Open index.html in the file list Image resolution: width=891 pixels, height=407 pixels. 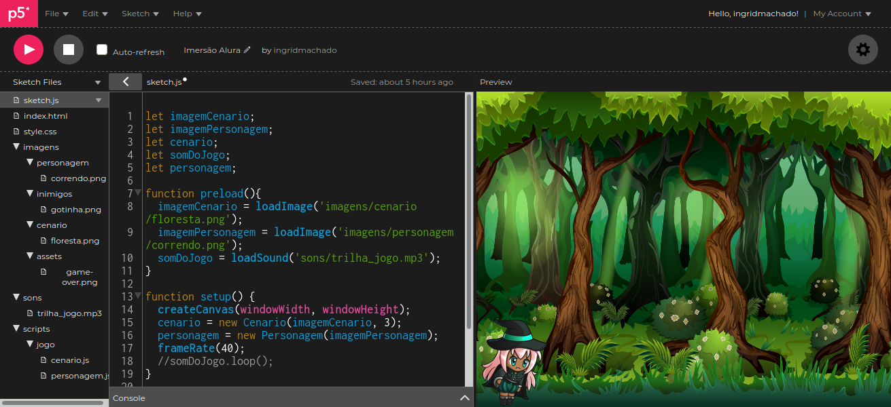45,116
